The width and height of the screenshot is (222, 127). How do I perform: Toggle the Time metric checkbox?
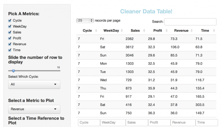10,50
